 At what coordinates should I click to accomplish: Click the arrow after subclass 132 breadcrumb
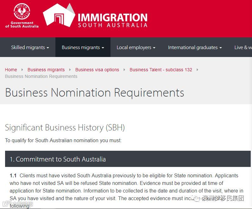point(197,70)
